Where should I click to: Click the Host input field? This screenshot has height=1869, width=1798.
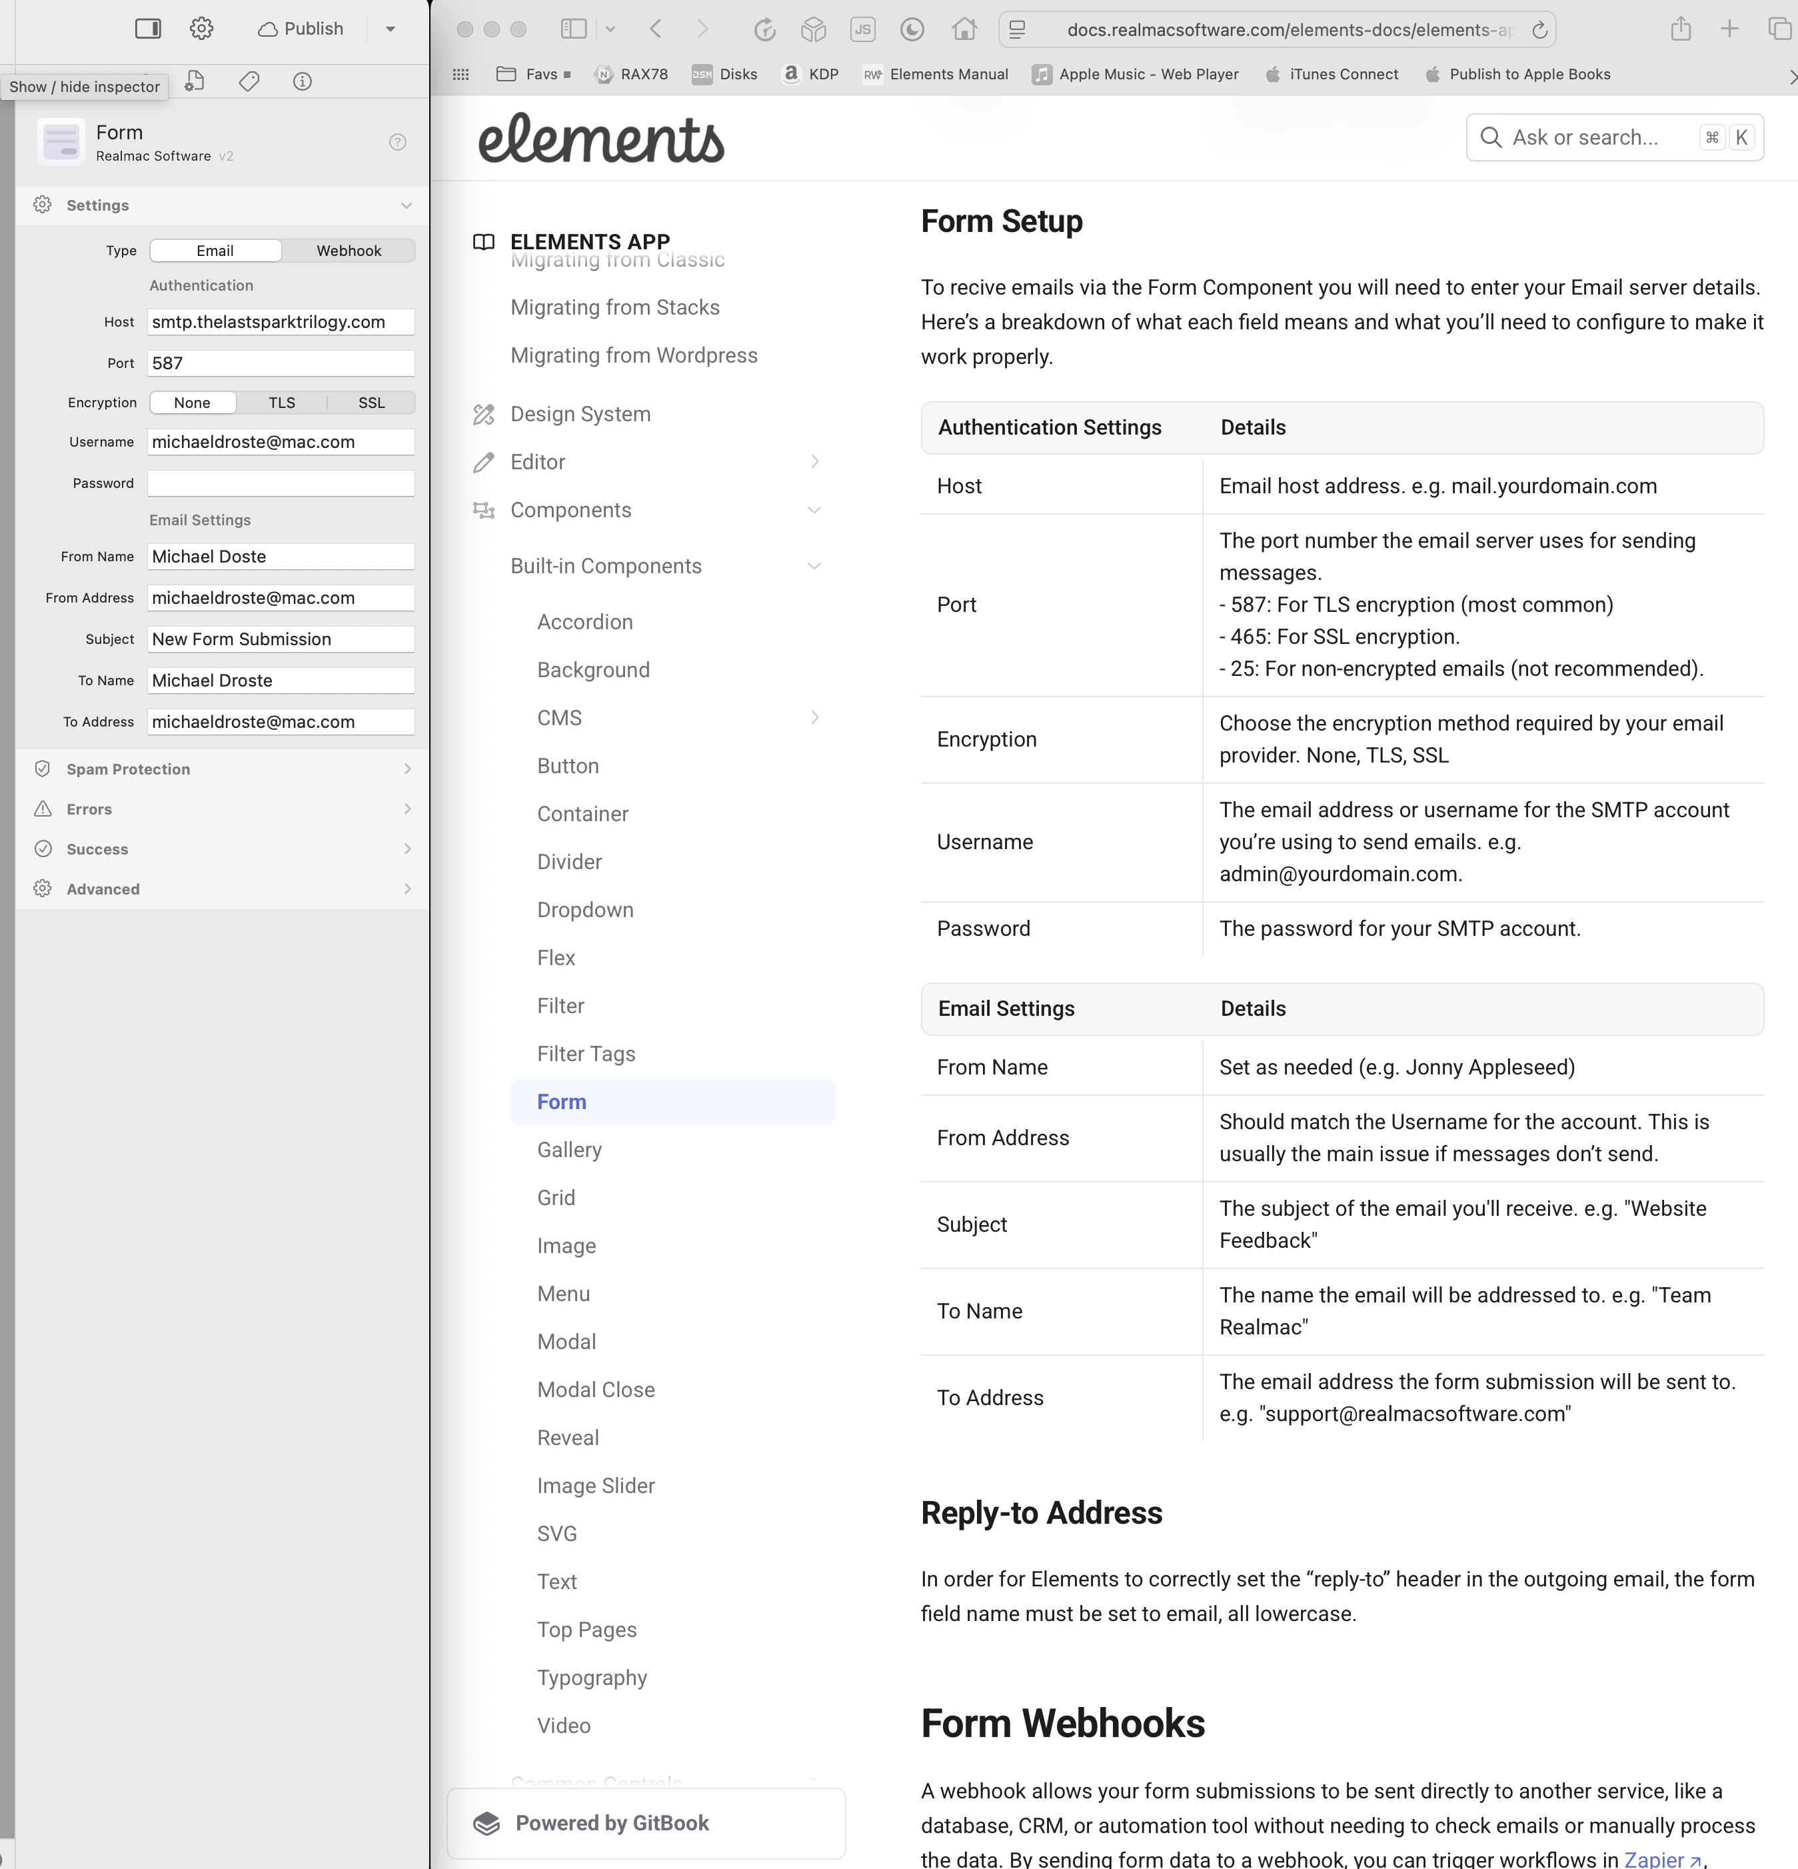[281, 321]
